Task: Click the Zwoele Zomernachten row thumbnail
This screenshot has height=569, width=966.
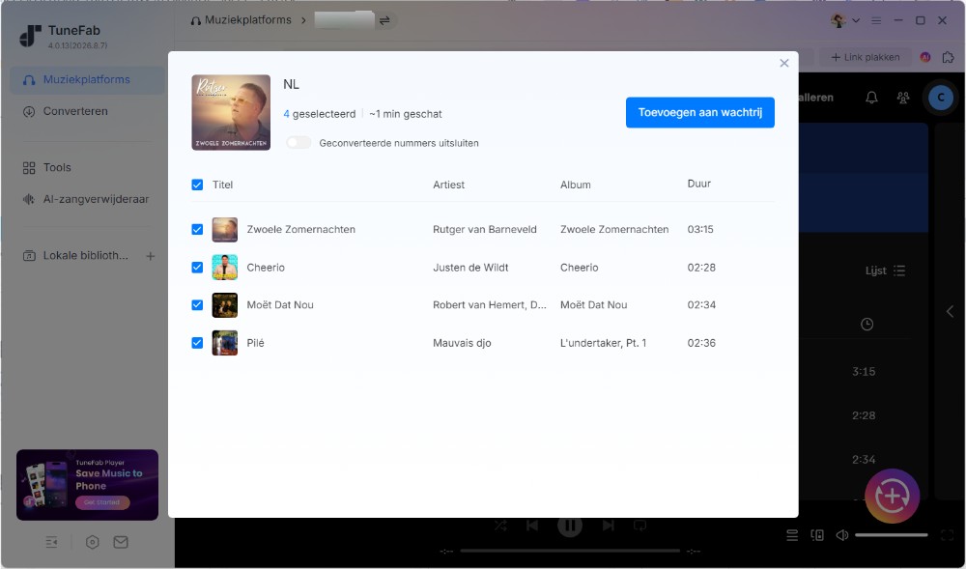Action: click(225, 229)
